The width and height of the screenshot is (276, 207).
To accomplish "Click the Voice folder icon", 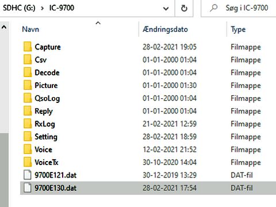I will 28,149.
